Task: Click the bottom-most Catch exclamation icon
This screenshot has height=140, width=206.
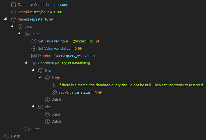Action: (x=7, y=136)
